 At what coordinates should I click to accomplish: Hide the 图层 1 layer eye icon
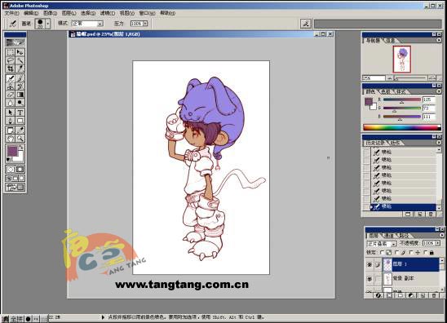(370, 264)
